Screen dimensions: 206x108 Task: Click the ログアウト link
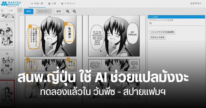(x=196, y=3)
